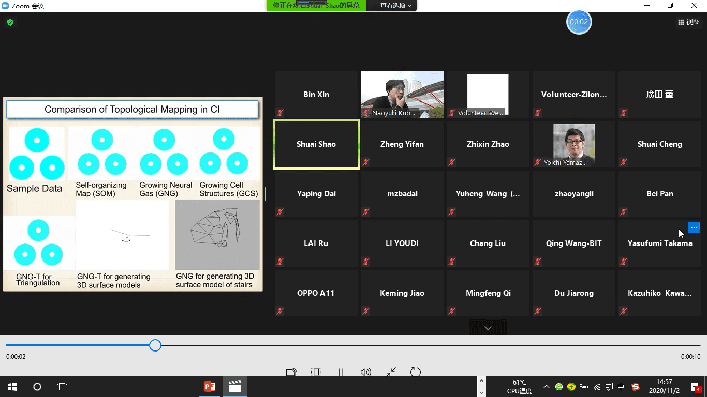Show hidden system tray icons
707x397 pixels.
[546, 387]
